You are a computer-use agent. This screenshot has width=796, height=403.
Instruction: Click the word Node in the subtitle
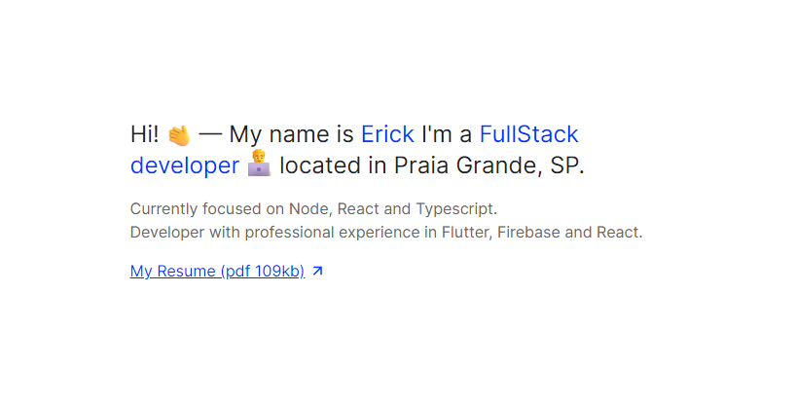pyautogui.click(x=307, y=208)
